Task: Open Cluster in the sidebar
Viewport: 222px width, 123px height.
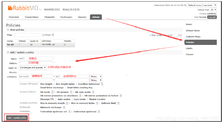Action: pyautogui.click(x=190, y=54)
